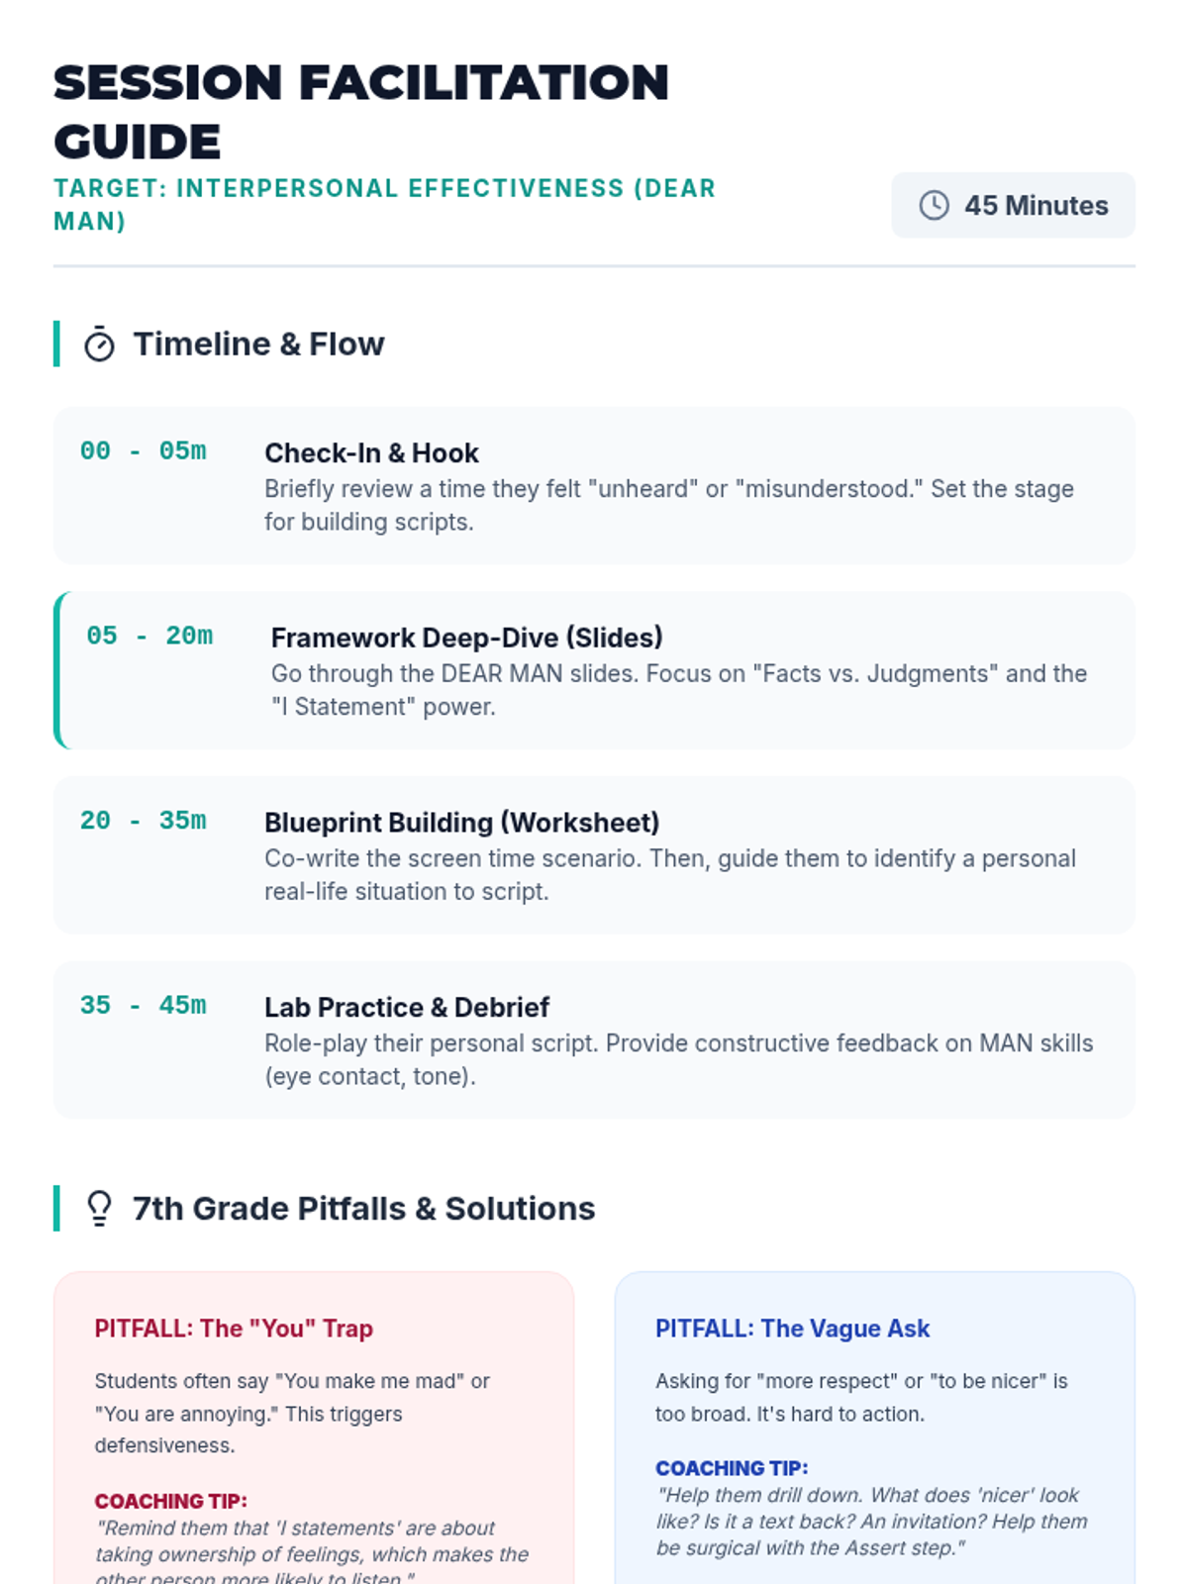The image size is (1188, 1584).
Task: Click the PITFALL: The Vague Ask title
Action: pos(792,1329)
